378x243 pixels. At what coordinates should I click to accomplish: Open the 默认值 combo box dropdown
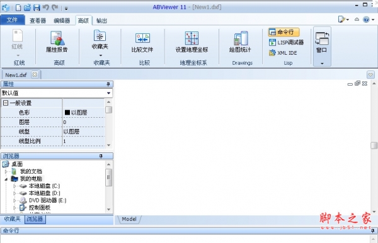tap(109, 93)
